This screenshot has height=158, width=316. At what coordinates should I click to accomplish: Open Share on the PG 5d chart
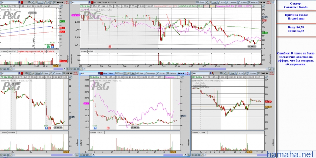tap(119, 73)
